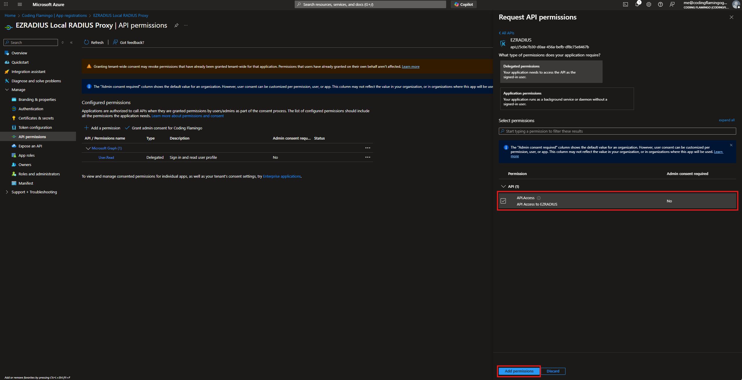
Task: Open Certificates & secrets
Action: click(36, 118)
